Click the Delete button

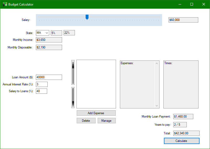(86, 121)
